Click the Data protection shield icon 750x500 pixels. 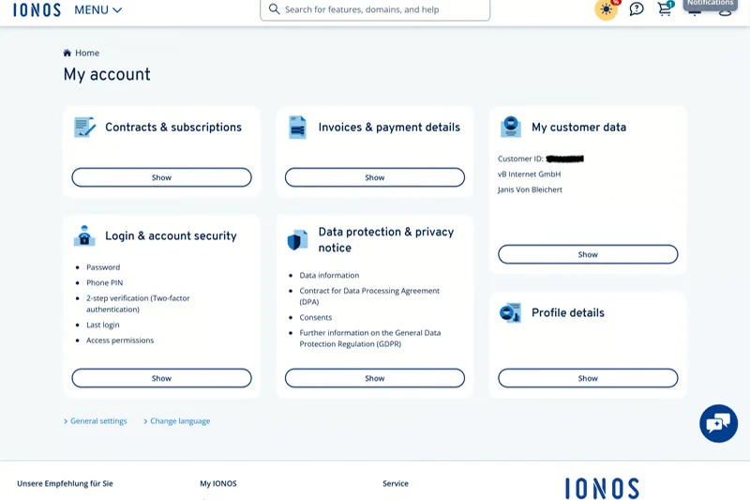297,240
